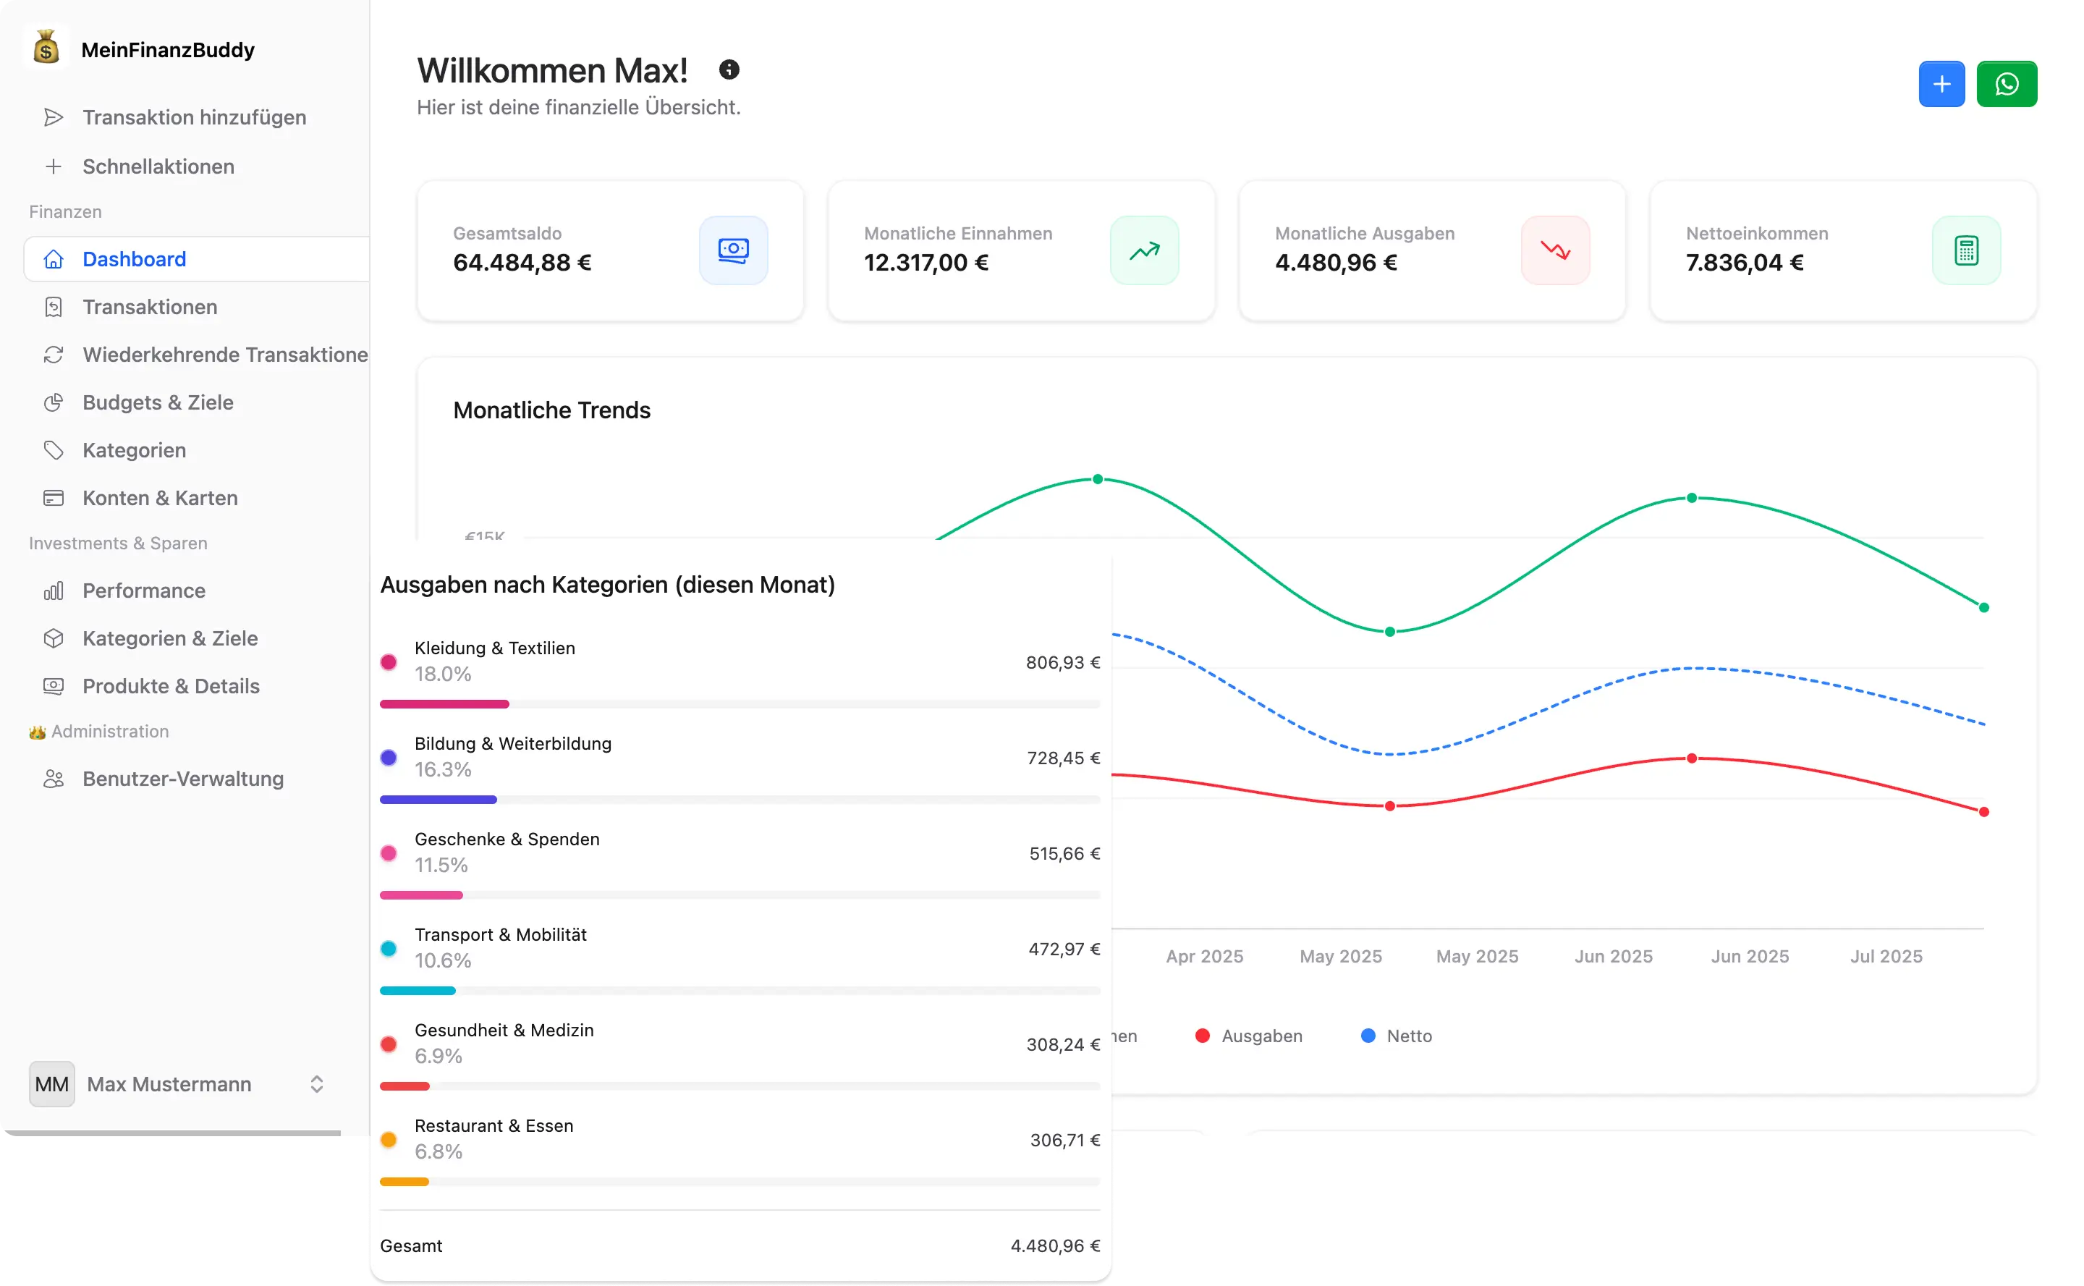Click the blue plus button top right
The image size is (2084, 1286).
tap(1941, 83)
